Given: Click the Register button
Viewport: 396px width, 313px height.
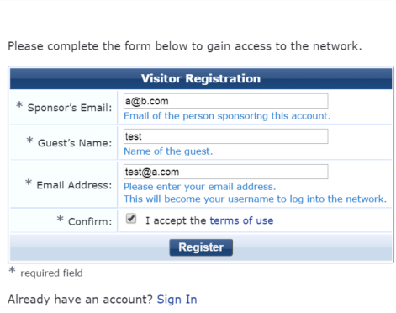Looking at the screenshot, I should (x=201, y=247).
